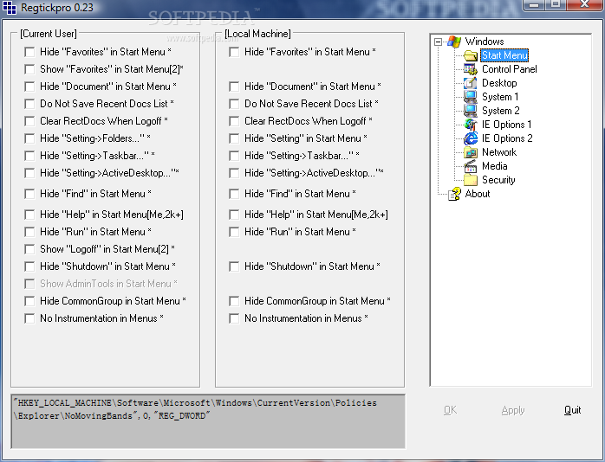Enable Local Machine Hide "Help" in Start Menu[Me,2k+]
Screen dimensions: 605x462
[234, 215]
